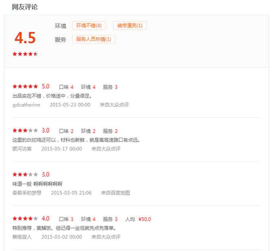Click 来自大众点评 in gdcatherine's review
The height and width of the screenshot is (251, 273).
coord(114,105)
